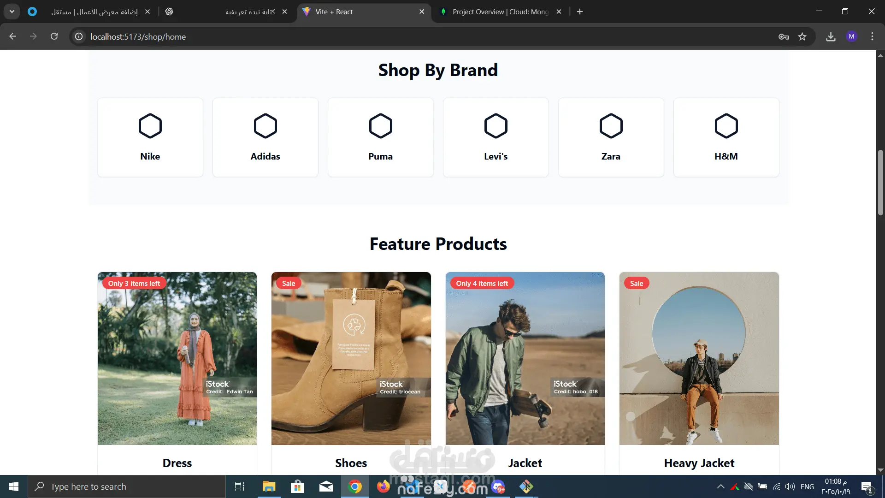This screenshot has width=885, height=498.
Task: Open Chrome downloads icon in toolbar
Action: click(x=831, y=36)
